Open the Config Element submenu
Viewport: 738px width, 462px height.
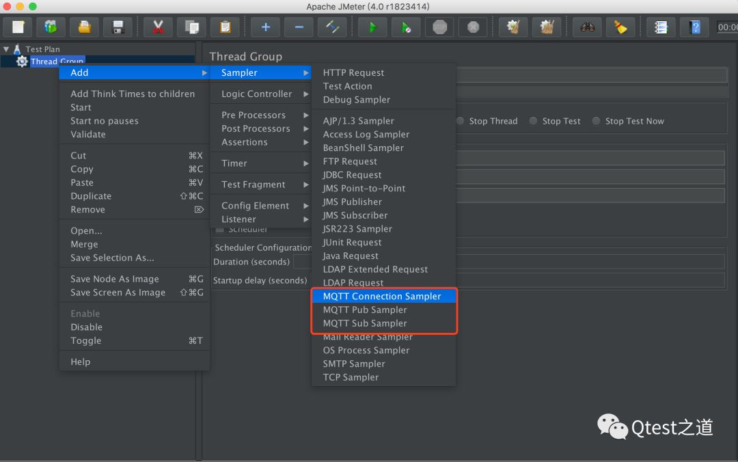(261, 206)
